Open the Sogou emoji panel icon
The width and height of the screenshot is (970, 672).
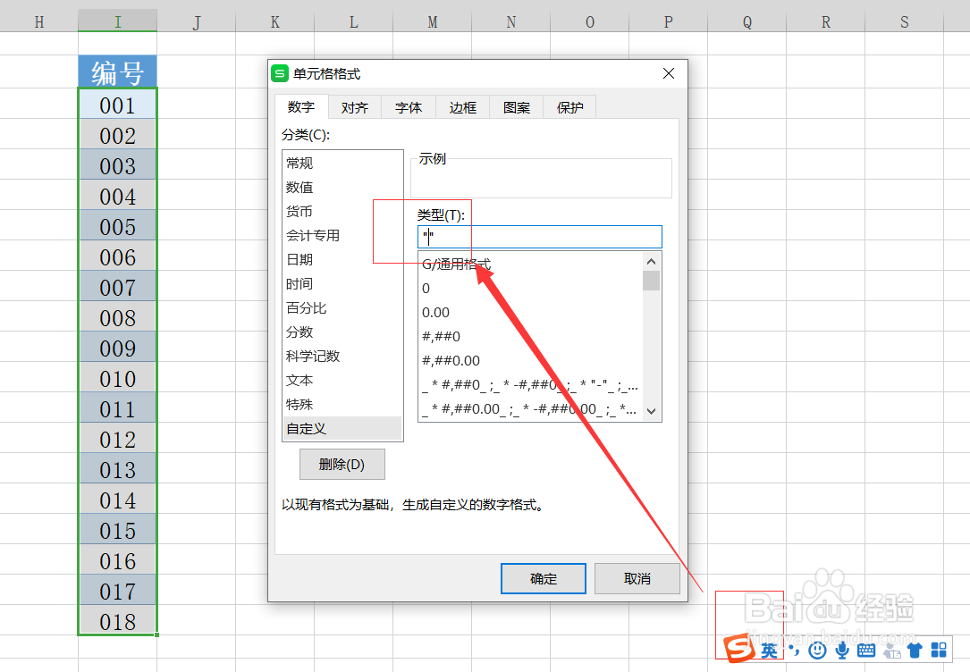(818, 651)
